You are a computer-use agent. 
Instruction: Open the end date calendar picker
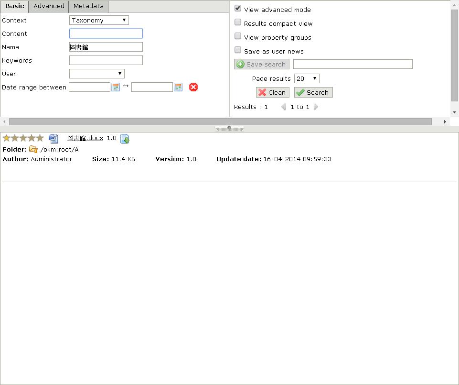[x=178, y=87]
